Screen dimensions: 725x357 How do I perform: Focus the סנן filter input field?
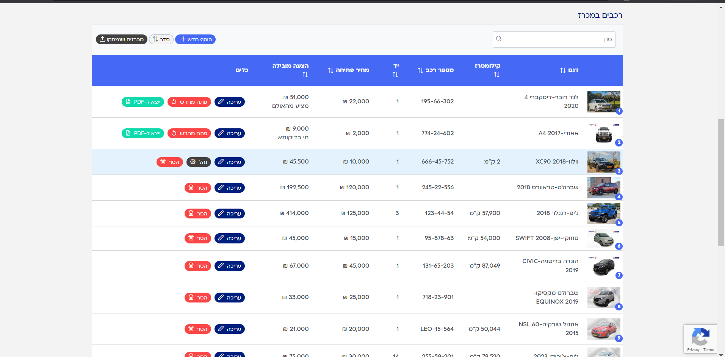(554, 39)
